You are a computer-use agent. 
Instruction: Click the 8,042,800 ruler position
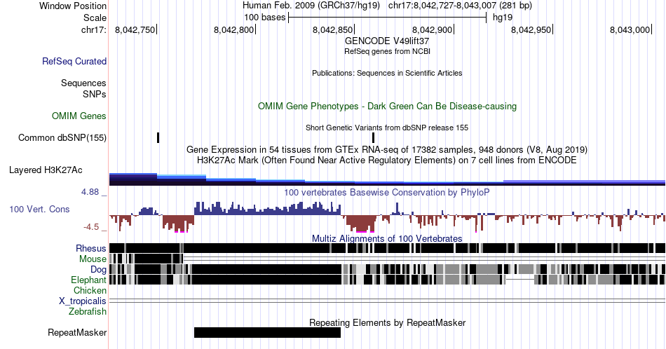(x=234, y=29)
